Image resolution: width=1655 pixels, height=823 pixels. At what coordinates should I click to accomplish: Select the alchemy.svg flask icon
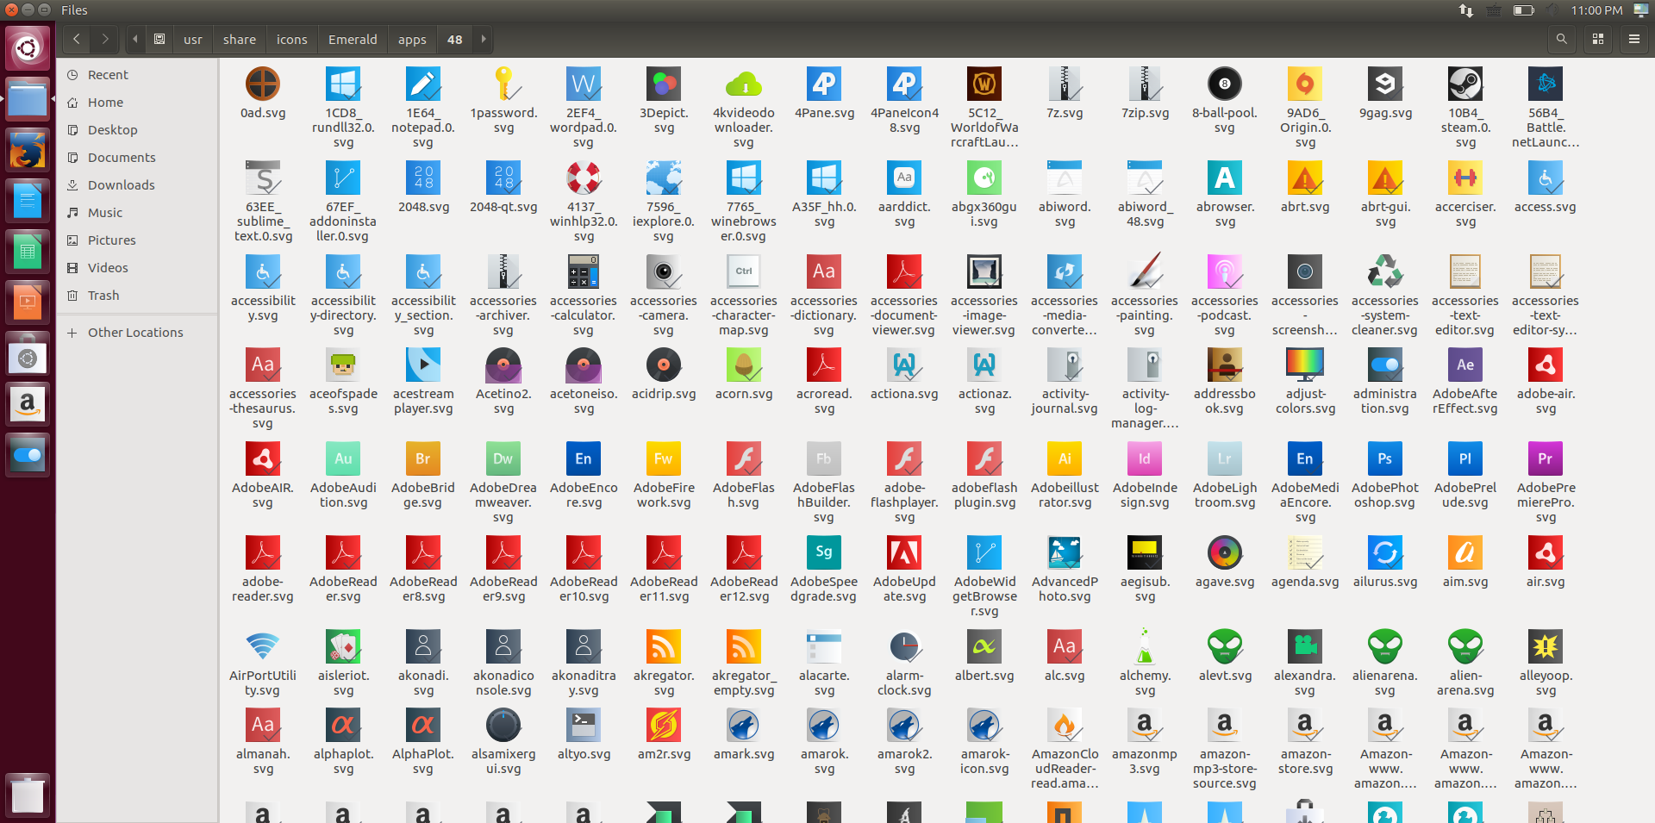tap(1145, 646)
